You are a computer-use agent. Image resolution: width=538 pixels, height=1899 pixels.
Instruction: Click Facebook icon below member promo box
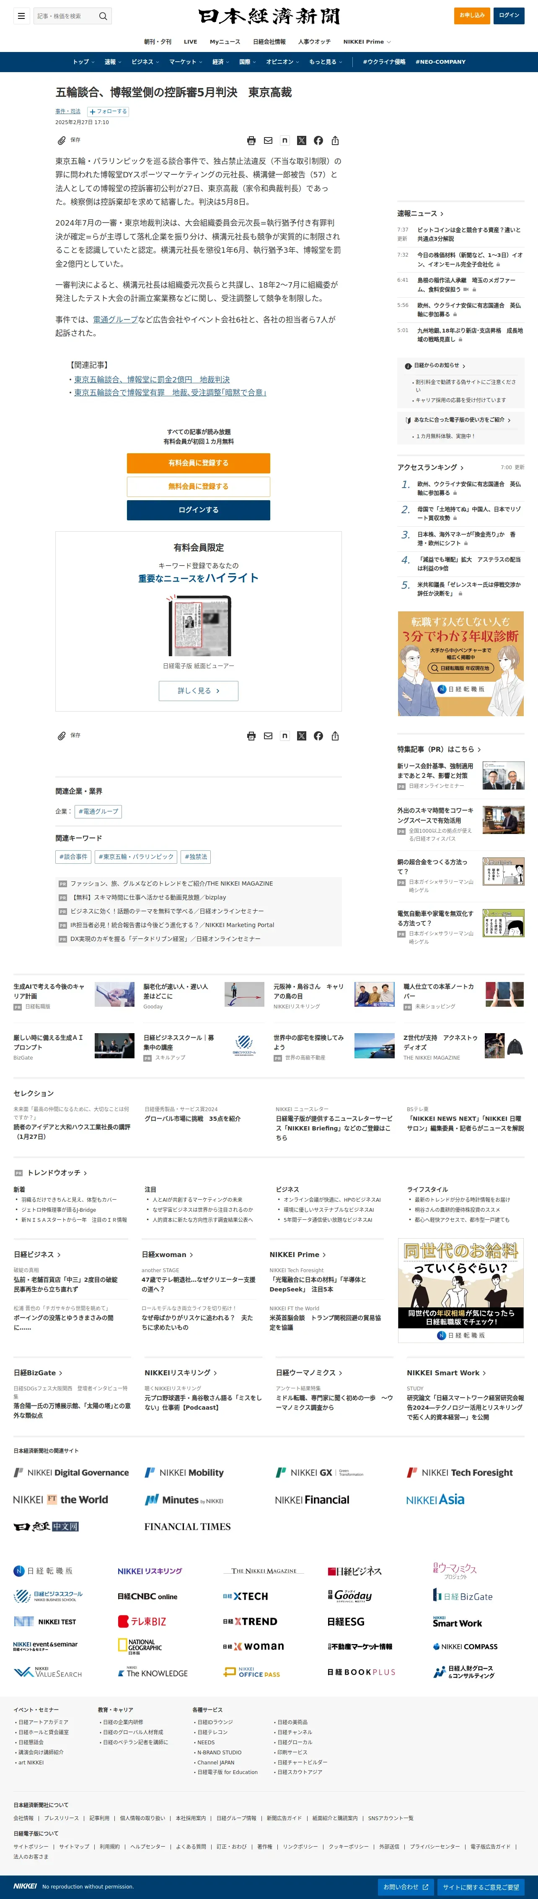pyautogui.click(x=318, y=736)
